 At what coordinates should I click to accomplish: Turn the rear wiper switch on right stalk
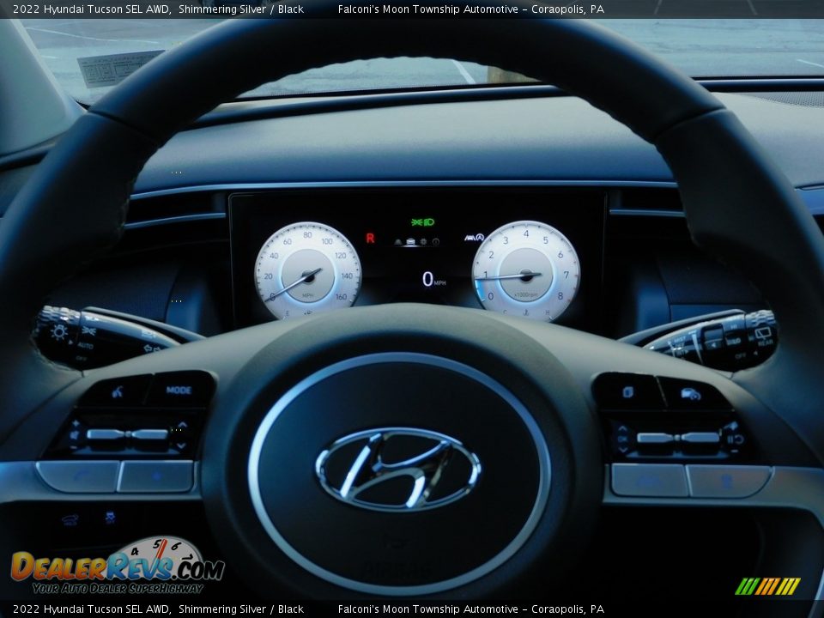click(761, 336)
